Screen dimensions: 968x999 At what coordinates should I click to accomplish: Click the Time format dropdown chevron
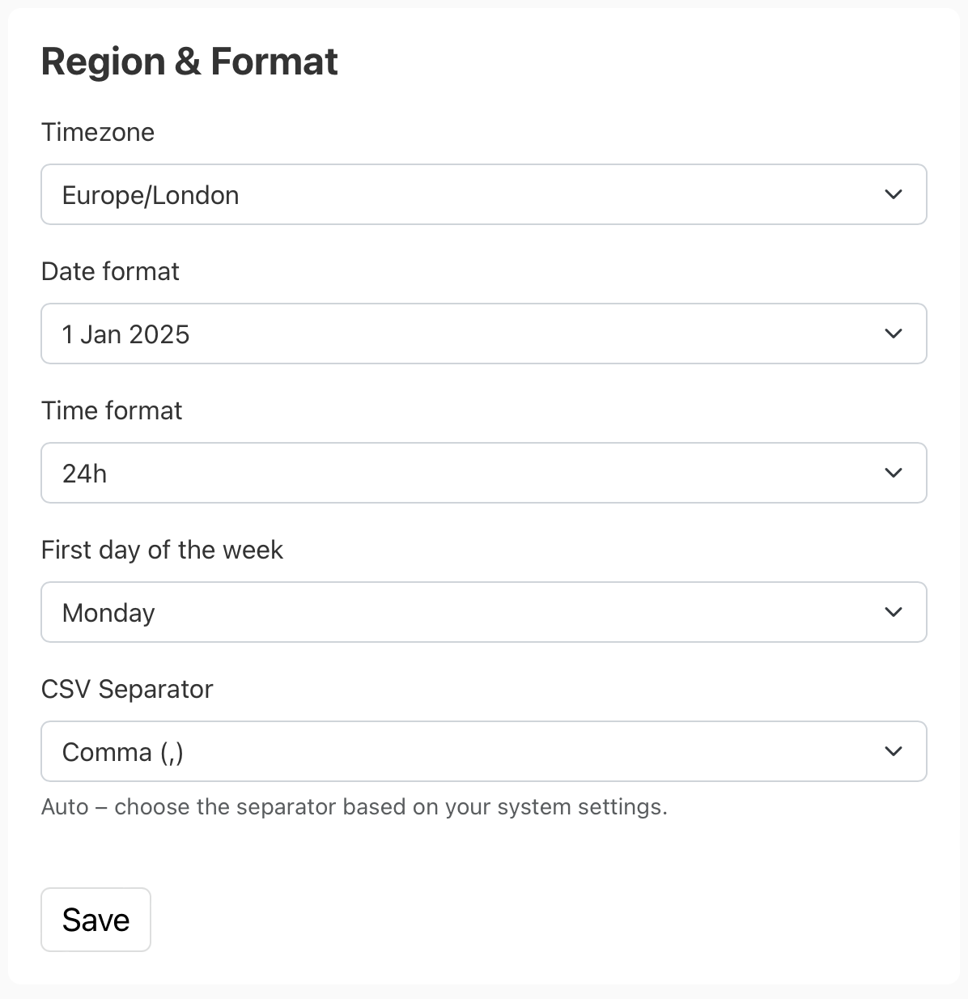tap(894, 473)
